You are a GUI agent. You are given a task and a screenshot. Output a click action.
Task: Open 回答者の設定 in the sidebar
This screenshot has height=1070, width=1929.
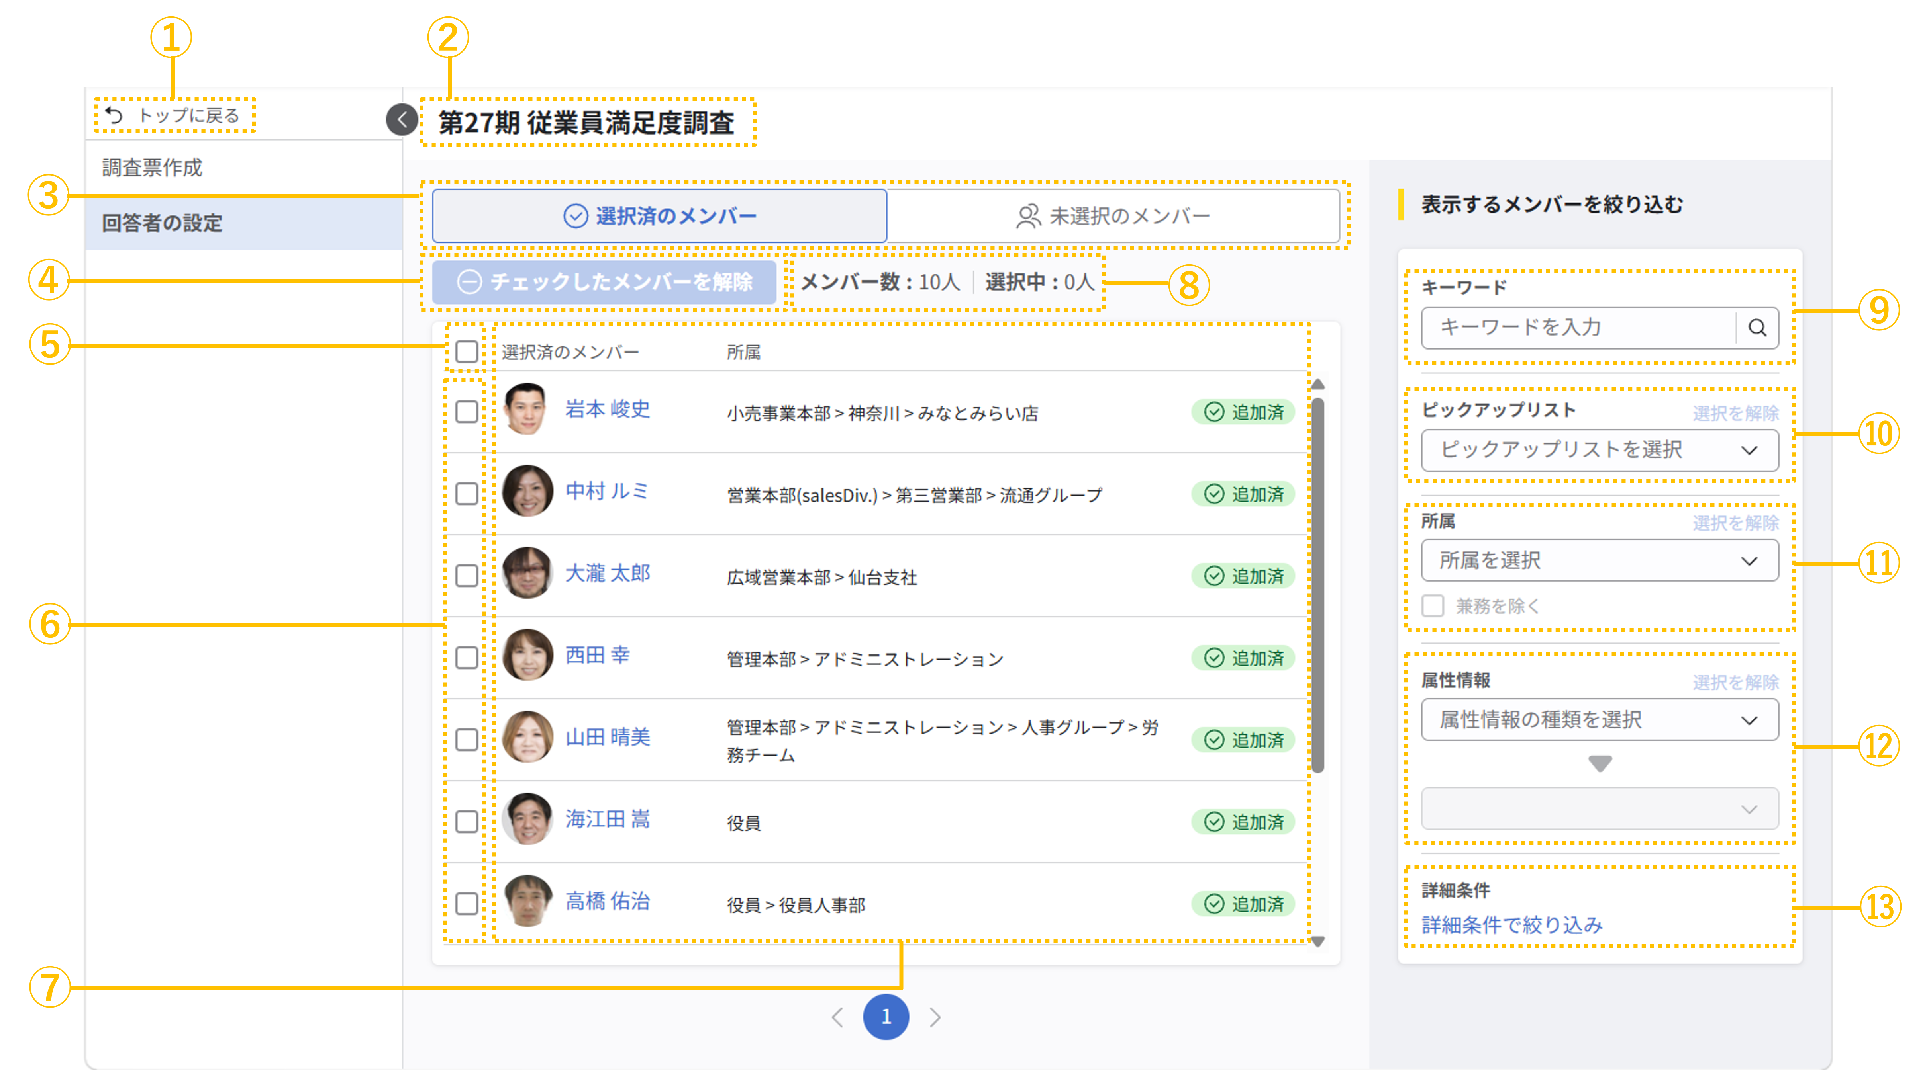244,223
